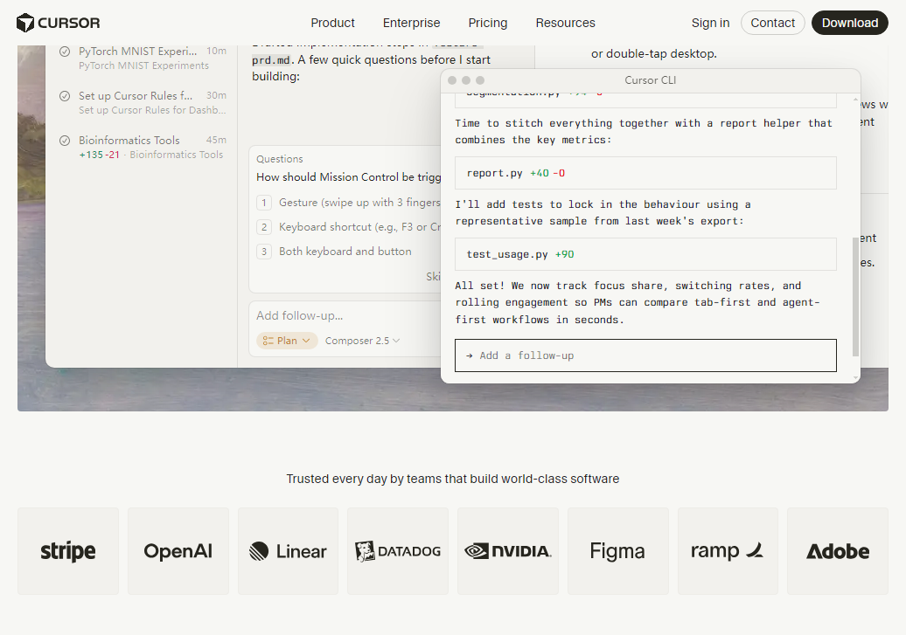Viewport: 906px width, 635px height.
Task: Open the report.py file change
Action: point(645,173)
